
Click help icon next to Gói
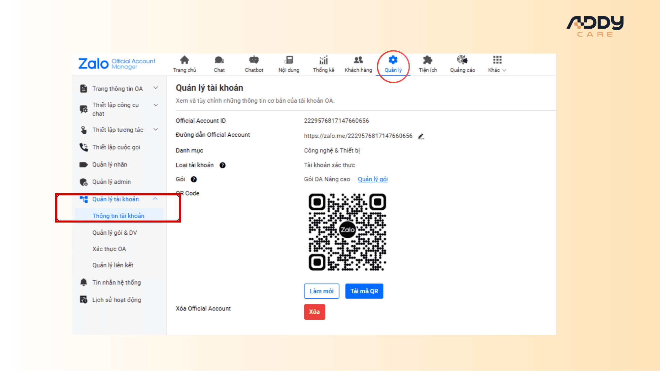coord(194,179)
